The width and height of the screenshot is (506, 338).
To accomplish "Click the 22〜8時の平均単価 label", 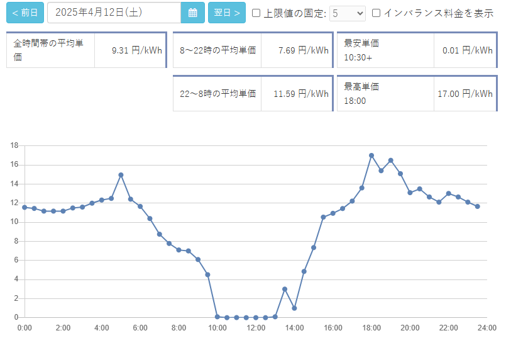I will click(x=218, y=94).
